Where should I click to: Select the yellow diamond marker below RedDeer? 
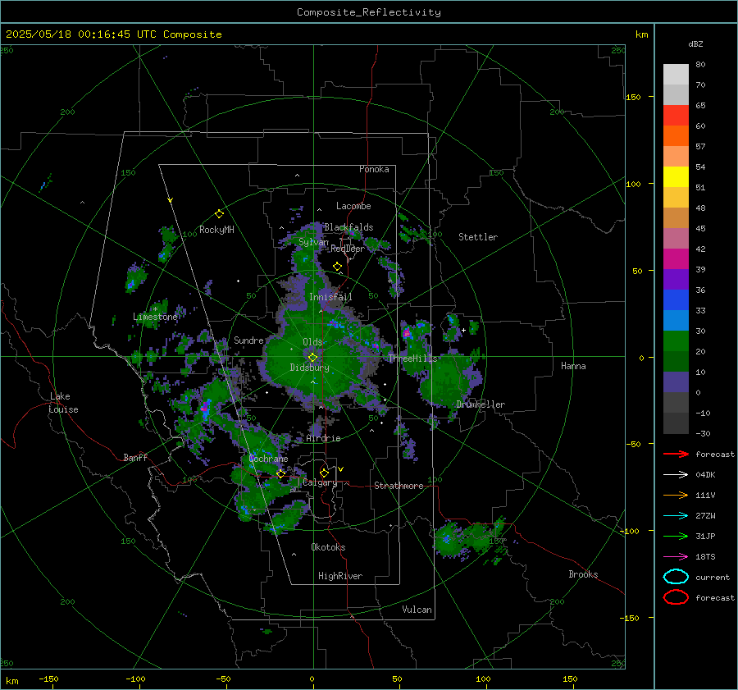pos(337,267)
